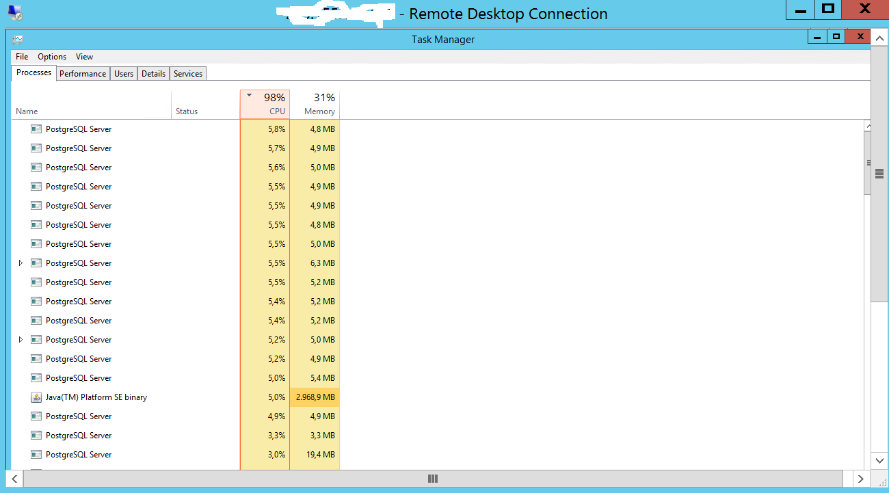Click the process list scrollbar up arrow

(x=867, y=126)
